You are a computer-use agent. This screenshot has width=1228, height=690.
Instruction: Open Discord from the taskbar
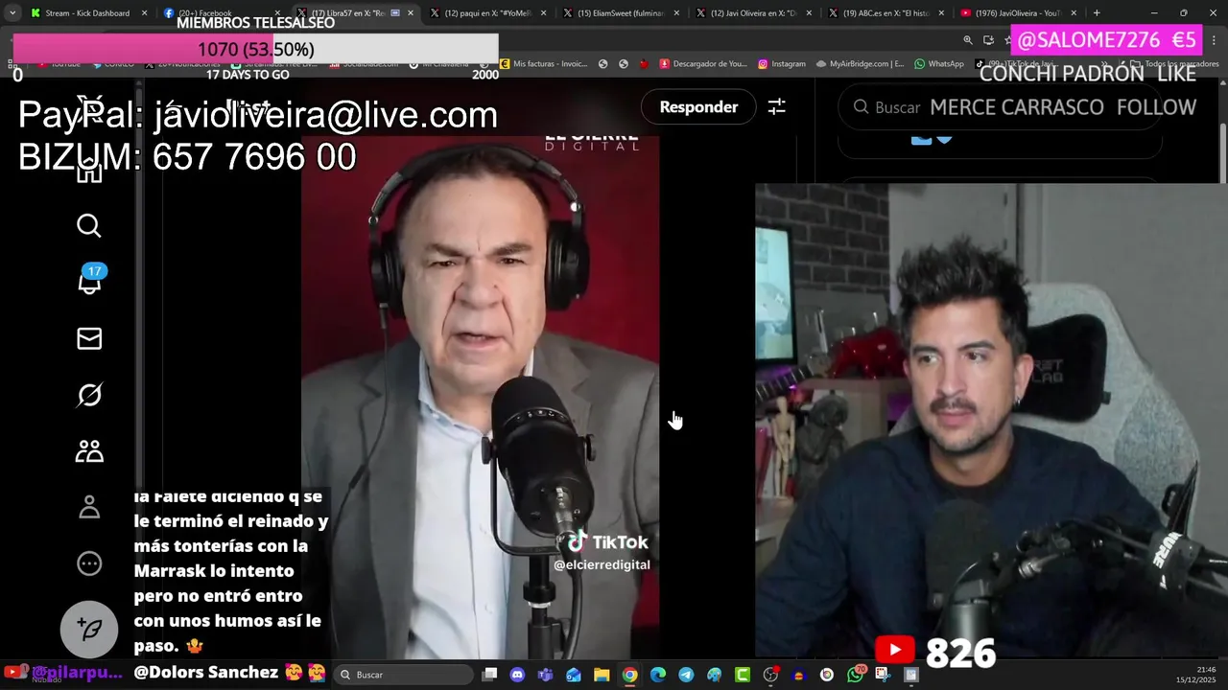[x=518, y=675]
